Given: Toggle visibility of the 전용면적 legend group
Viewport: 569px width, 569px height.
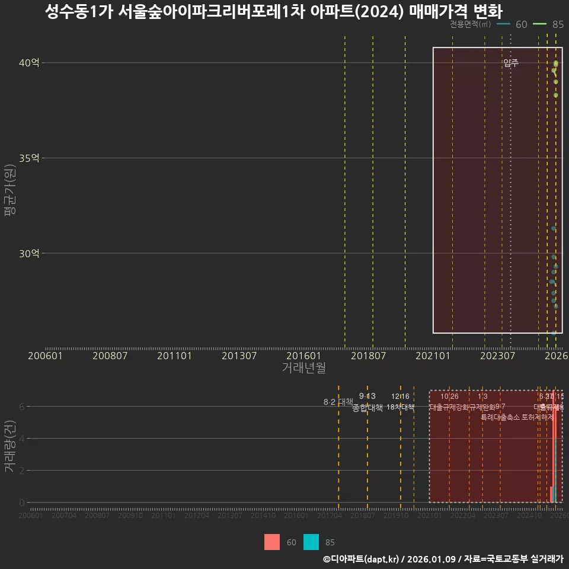Looking at the screenshot, I should pos(471,24).
